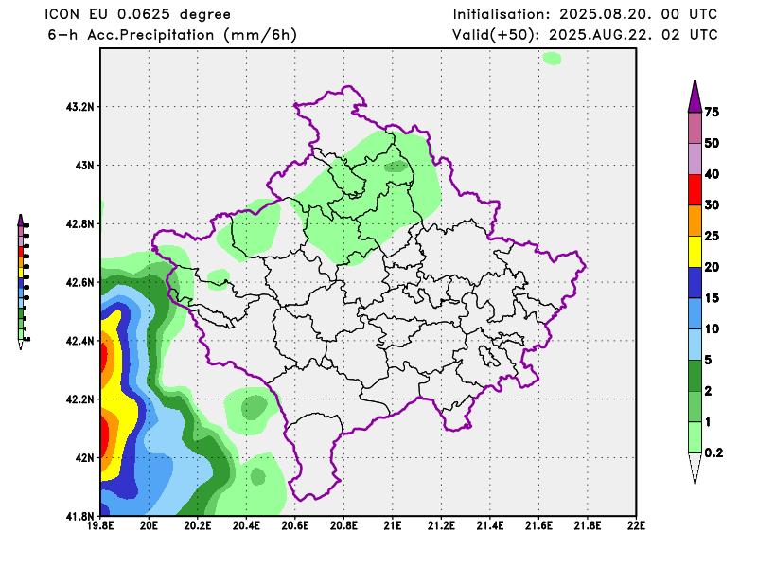
Task: Click longitude axis label '20.2E'
Action: 198,525
